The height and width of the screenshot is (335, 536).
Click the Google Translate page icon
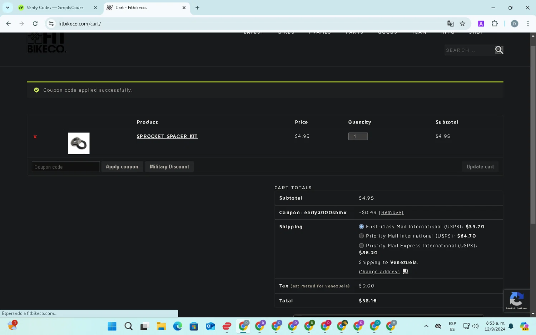tap(450, 24)
